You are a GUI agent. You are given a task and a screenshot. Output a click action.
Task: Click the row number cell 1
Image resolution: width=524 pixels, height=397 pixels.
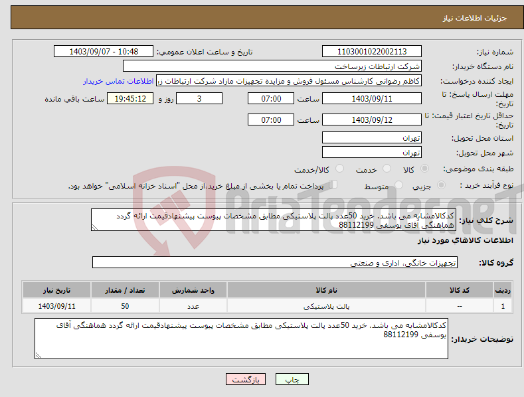click(503, 306)
